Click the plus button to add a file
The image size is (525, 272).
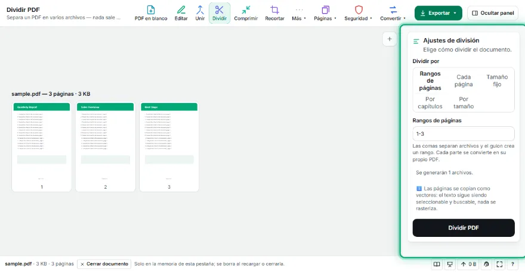point(390,39)
